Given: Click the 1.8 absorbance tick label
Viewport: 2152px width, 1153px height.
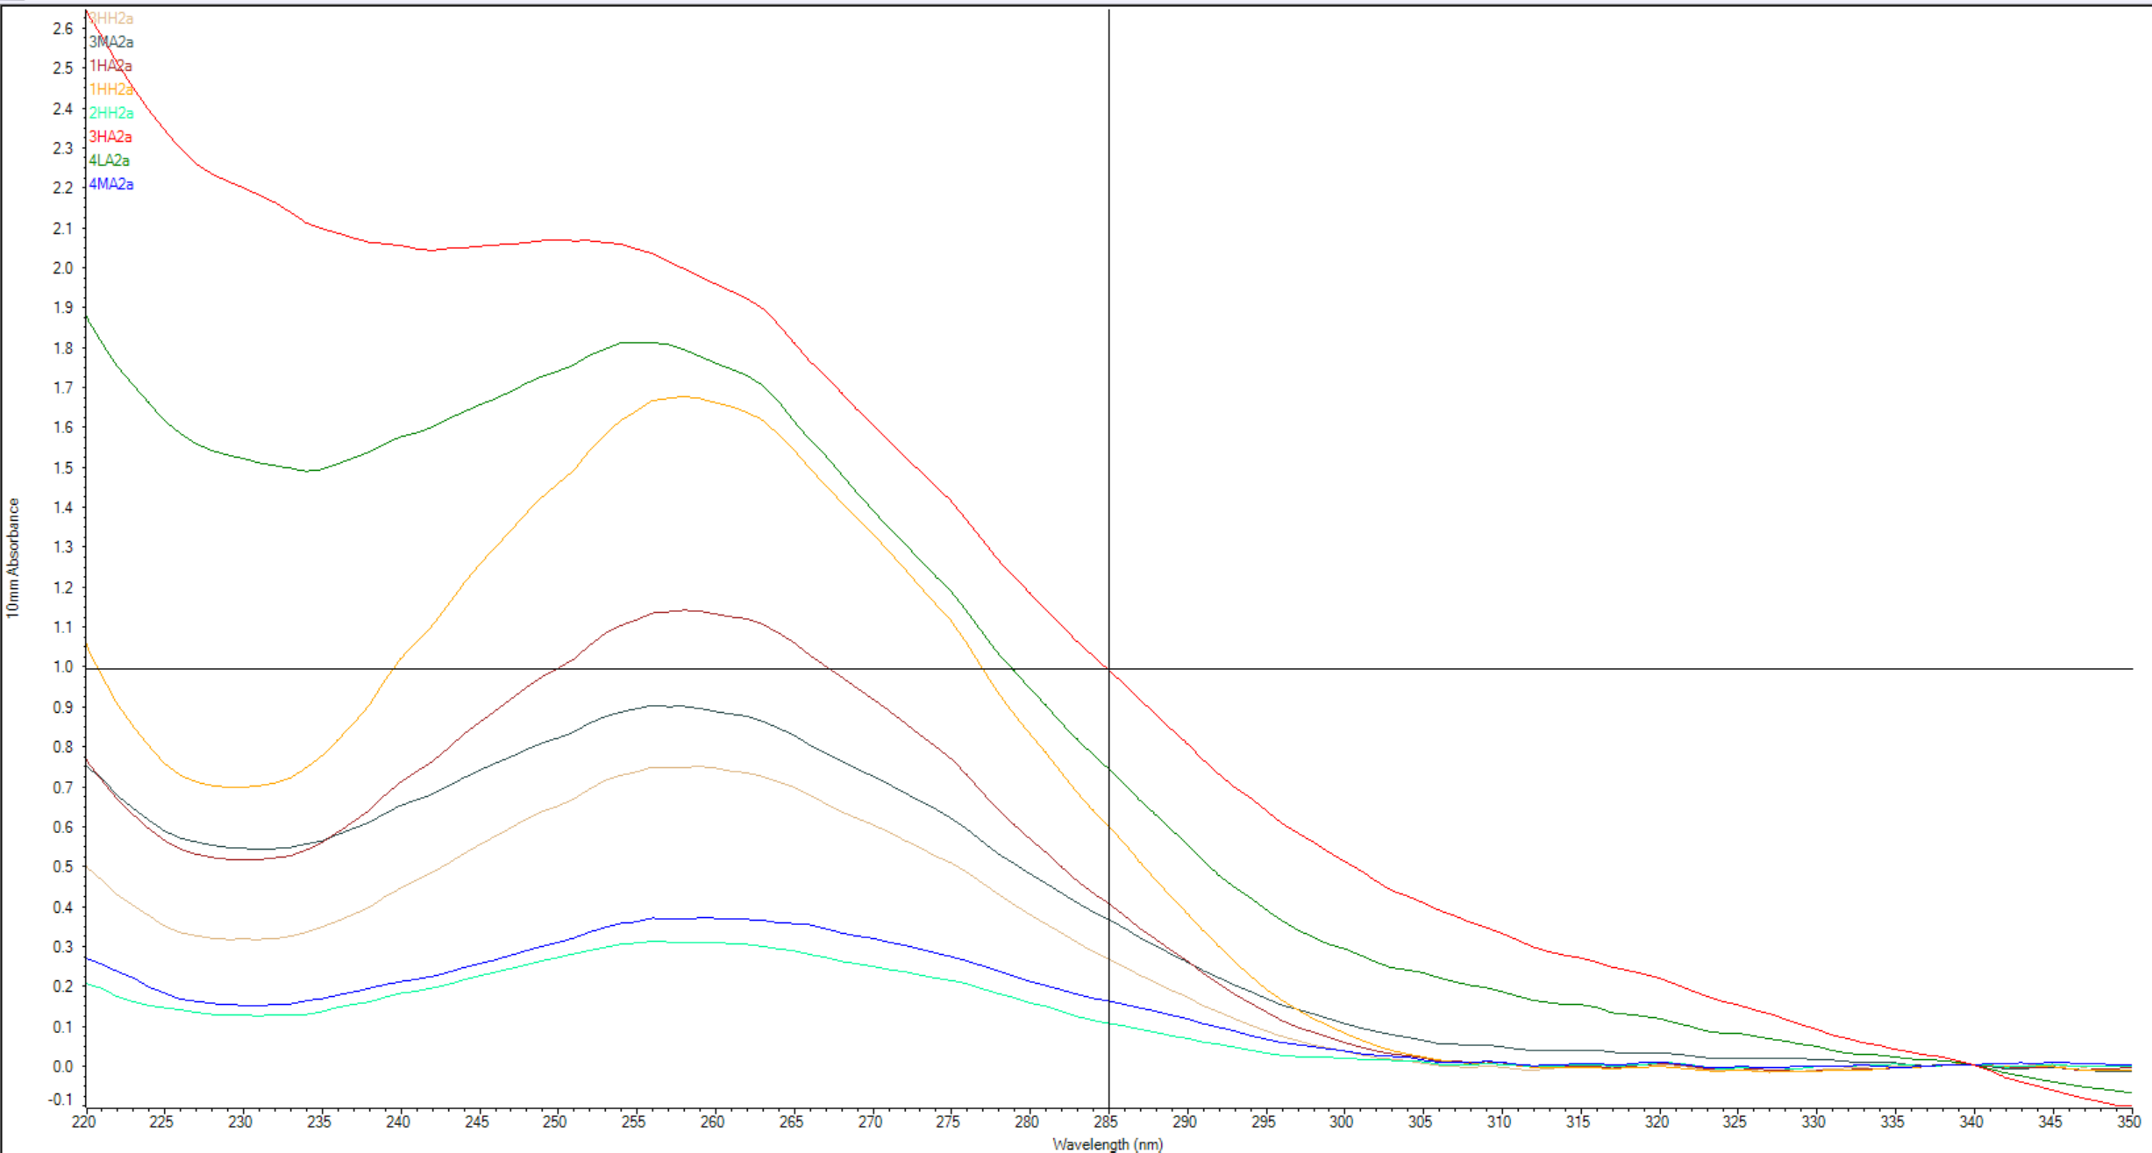Looking at the screenshot, I should (63, 348).
